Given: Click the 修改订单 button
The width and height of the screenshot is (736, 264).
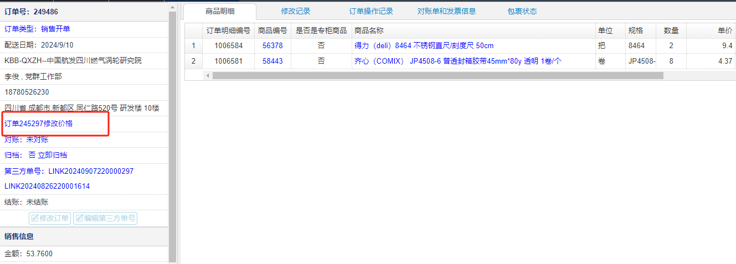Looking at the screenshot, I should [x=50, y=218].
